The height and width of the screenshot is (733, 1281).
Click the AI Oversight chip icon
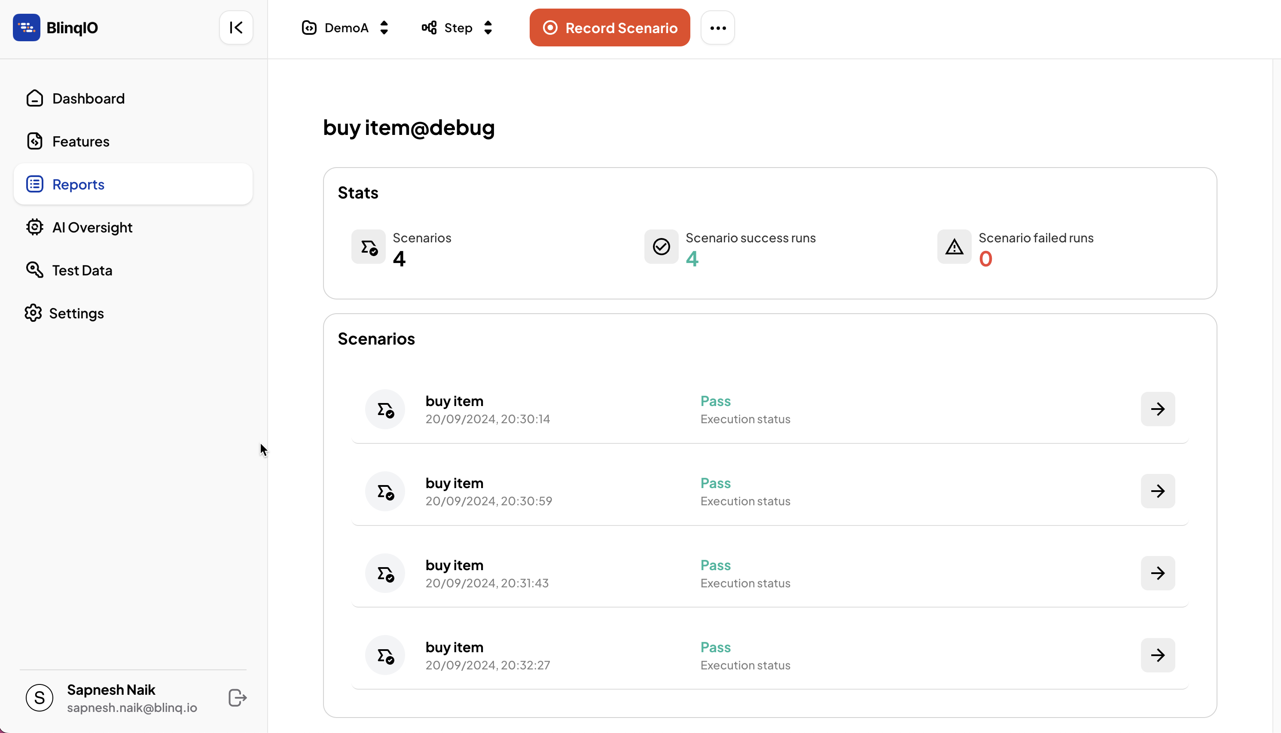35,227
